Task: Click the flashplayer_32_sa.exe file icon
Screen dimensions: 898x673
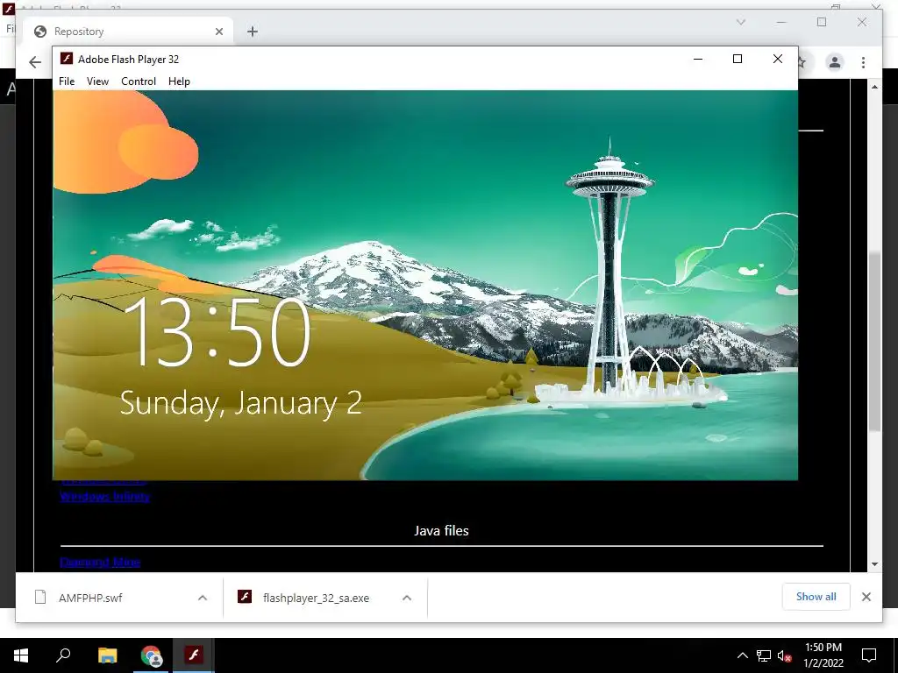Action: point(245,597)
